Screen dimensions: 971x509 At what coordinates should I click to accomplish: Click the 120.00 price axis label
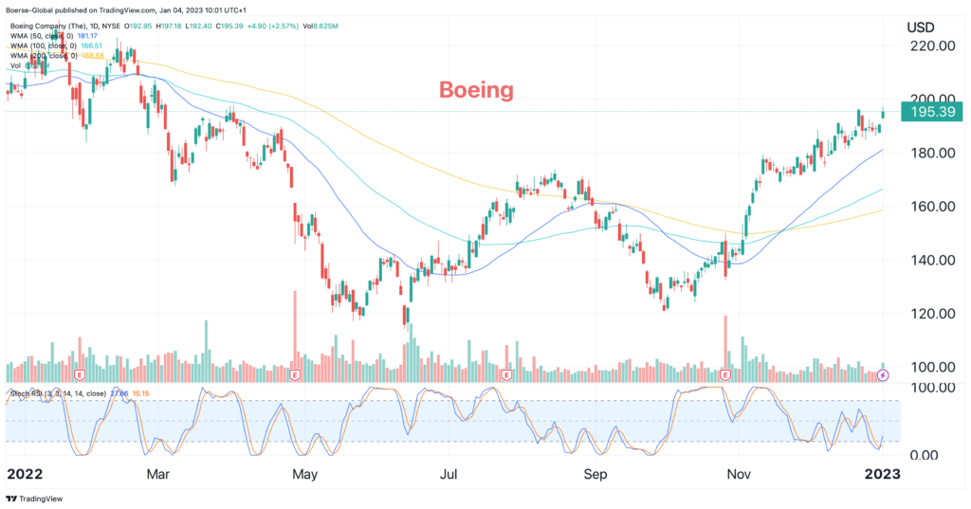coord(933,314)
